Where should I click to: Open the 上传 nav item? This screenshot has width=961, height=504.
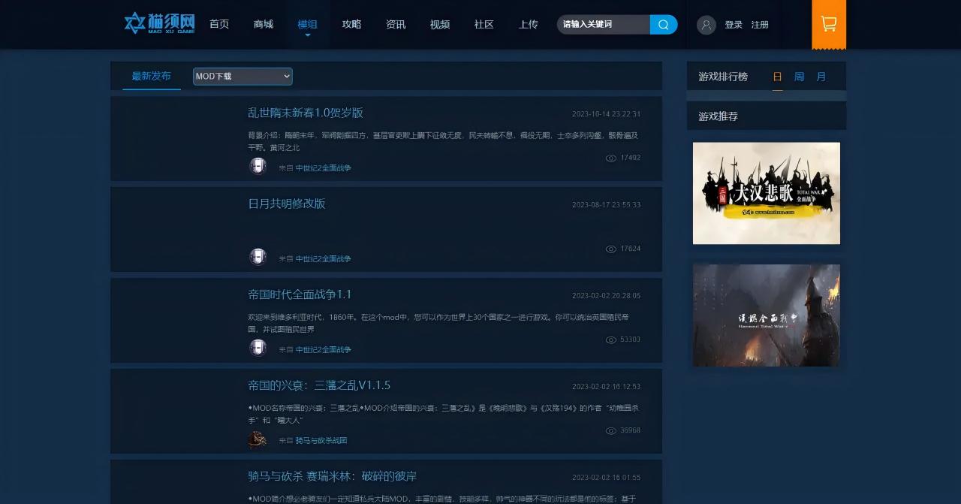tap(529, 24)
